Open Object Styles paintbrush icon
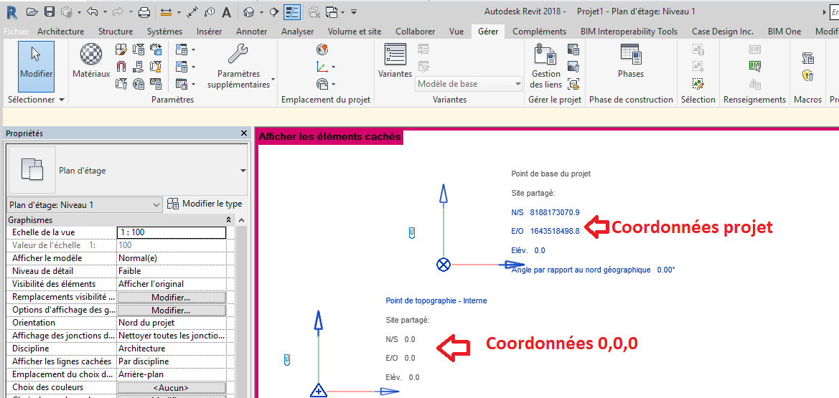The height and width of the screenshot is (398, 839). [121, 50]
